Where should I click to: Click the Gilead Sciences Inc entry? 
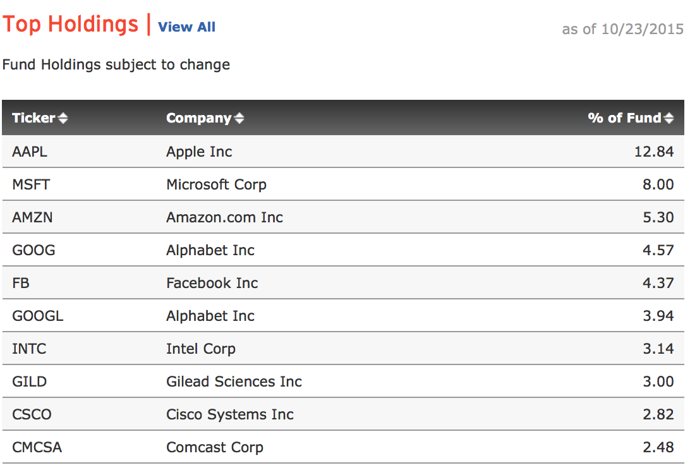pos(234,382)
